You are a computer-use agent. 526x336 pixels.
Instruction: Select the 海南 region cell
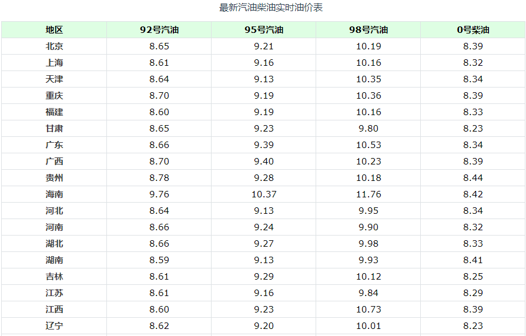click(54, 194)
